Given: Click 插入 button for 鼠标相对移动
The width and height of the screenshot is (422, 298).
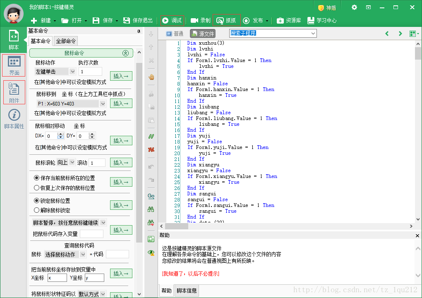Looking at the screenshot, I should 121,141.
